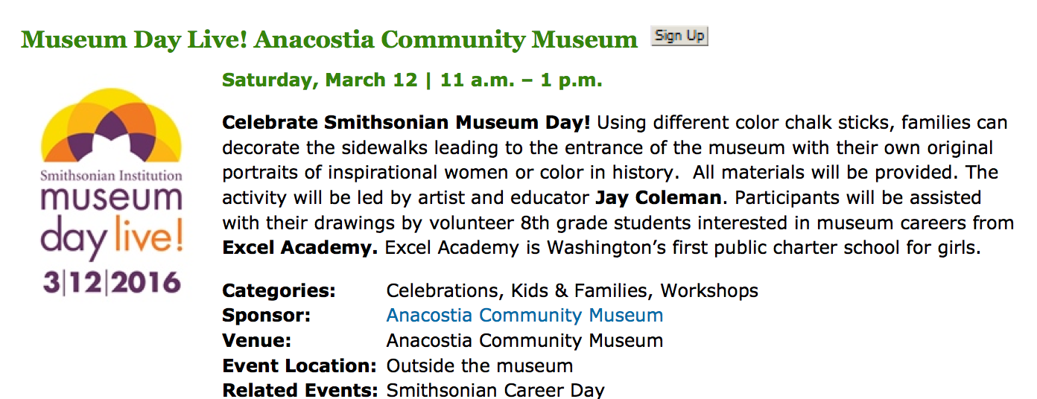Click the 'Venue:' label
The height and width of the screenshot is (399, 1037).
tap(256, 341)
